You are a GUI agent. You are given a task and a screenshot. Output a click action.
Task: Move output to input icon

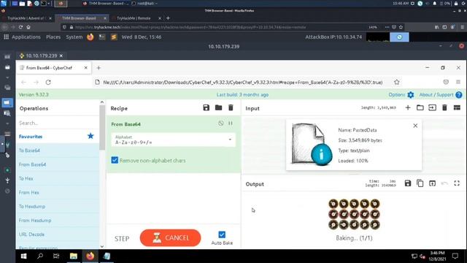coord(432,183)
